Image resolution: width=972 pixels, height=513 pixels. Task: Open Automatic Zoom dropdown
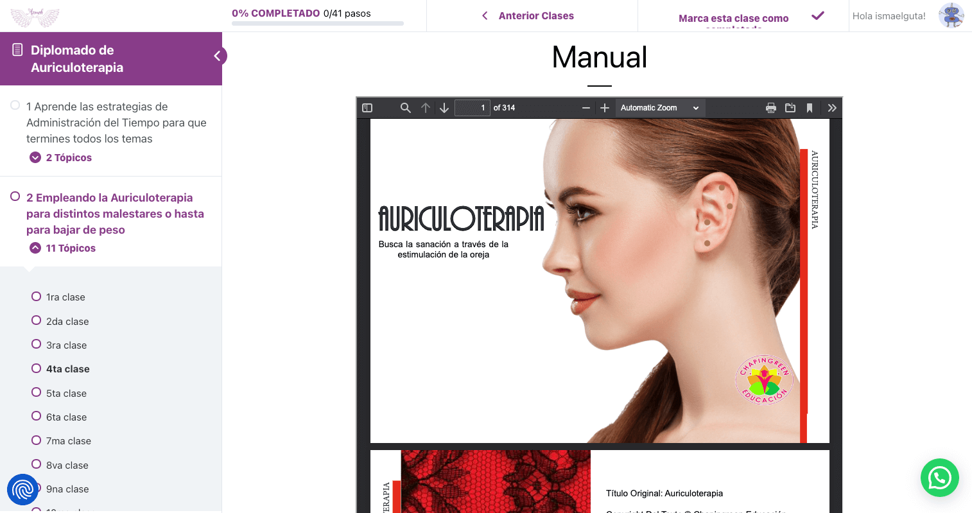659,108
